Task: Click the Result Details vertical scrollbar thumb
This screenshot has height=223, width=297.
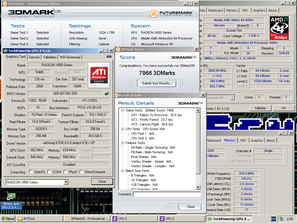Action: tap(198, 143)
